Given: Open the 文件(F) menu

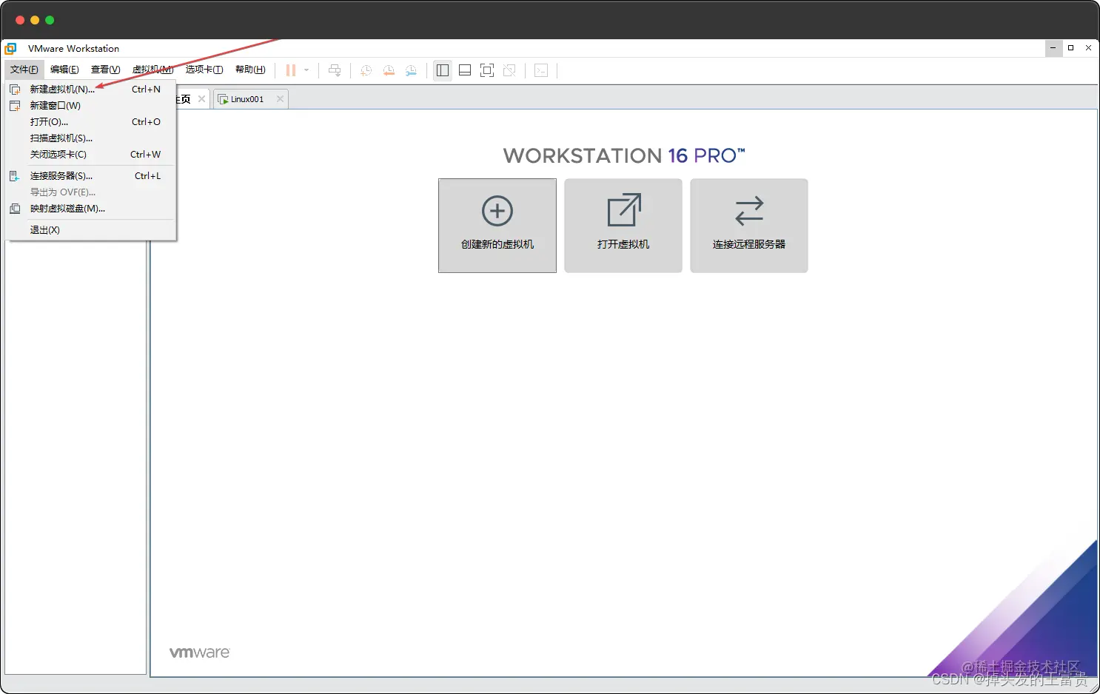Looking at the screenshot, I should coord(24,70).
